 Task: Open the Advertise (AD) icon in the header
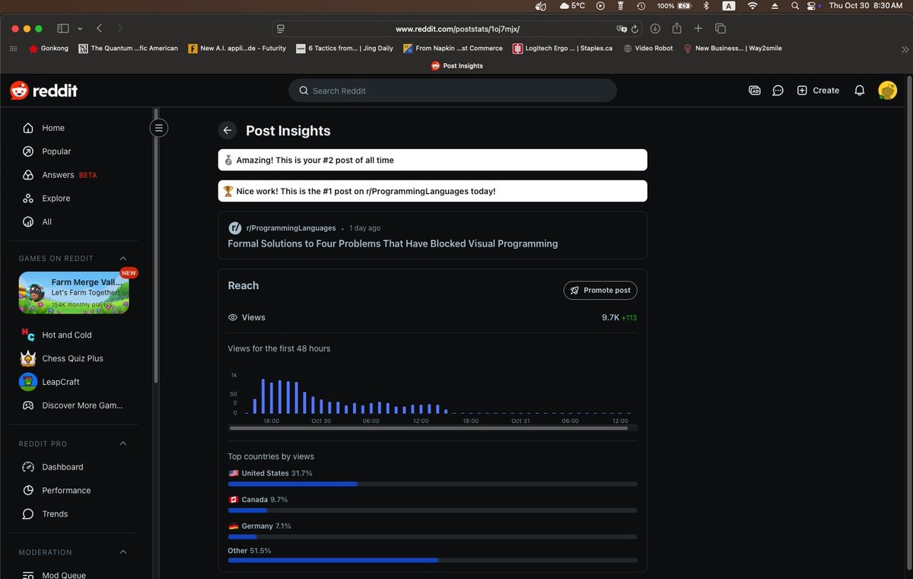[x=754, y=90]
